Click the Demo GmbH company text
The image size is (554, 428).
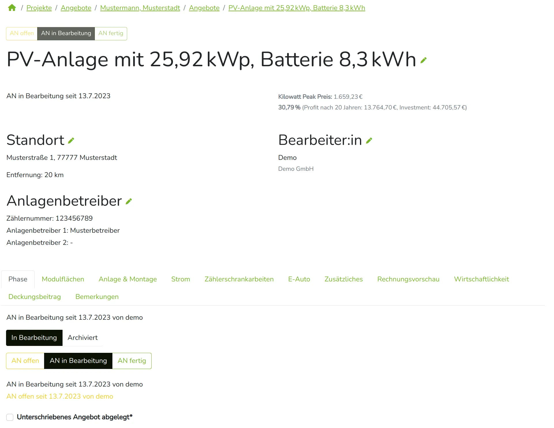tap(296, 169)
